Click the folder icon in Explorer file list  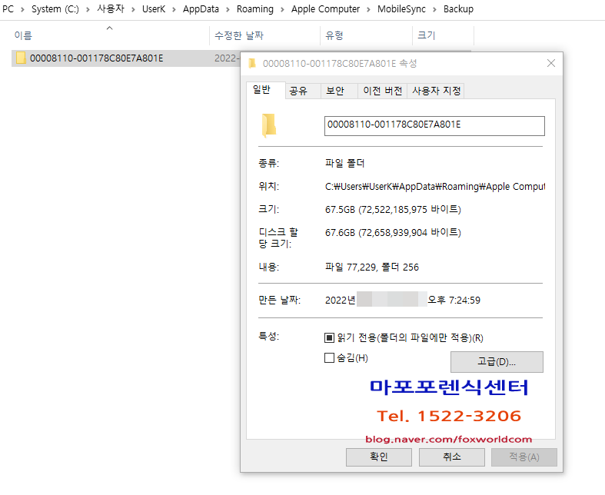21,58
